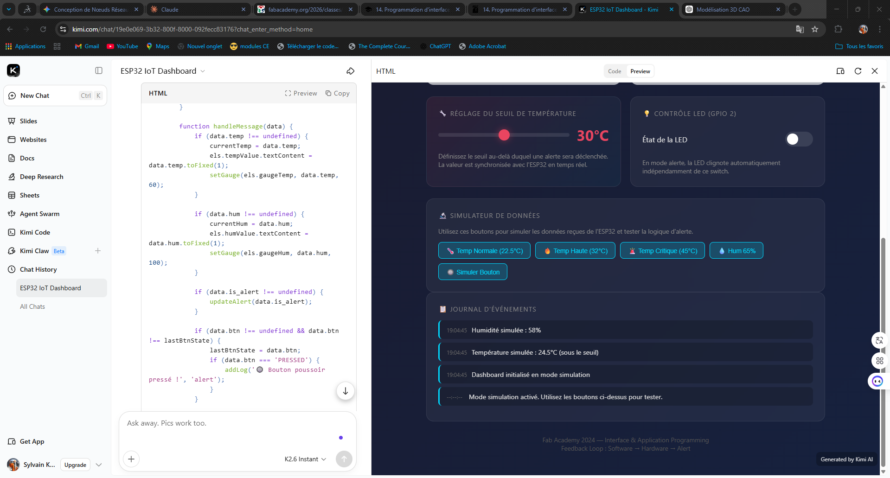This screenshot has width=890, height=478.
Task: Open the YouTube bookmark
Action: click(122, 46)
